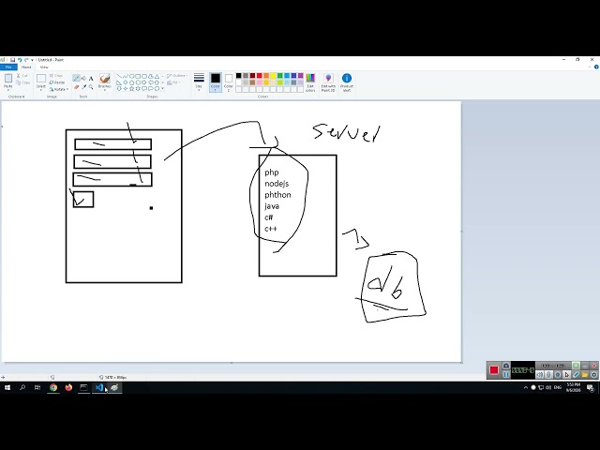Select Color 2 background box
The image size is (600, 450).
(x=229, y=82)
